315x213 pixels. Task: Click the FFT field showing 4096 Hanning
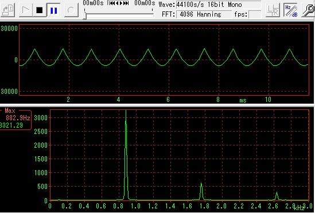(x=204, y=14)
